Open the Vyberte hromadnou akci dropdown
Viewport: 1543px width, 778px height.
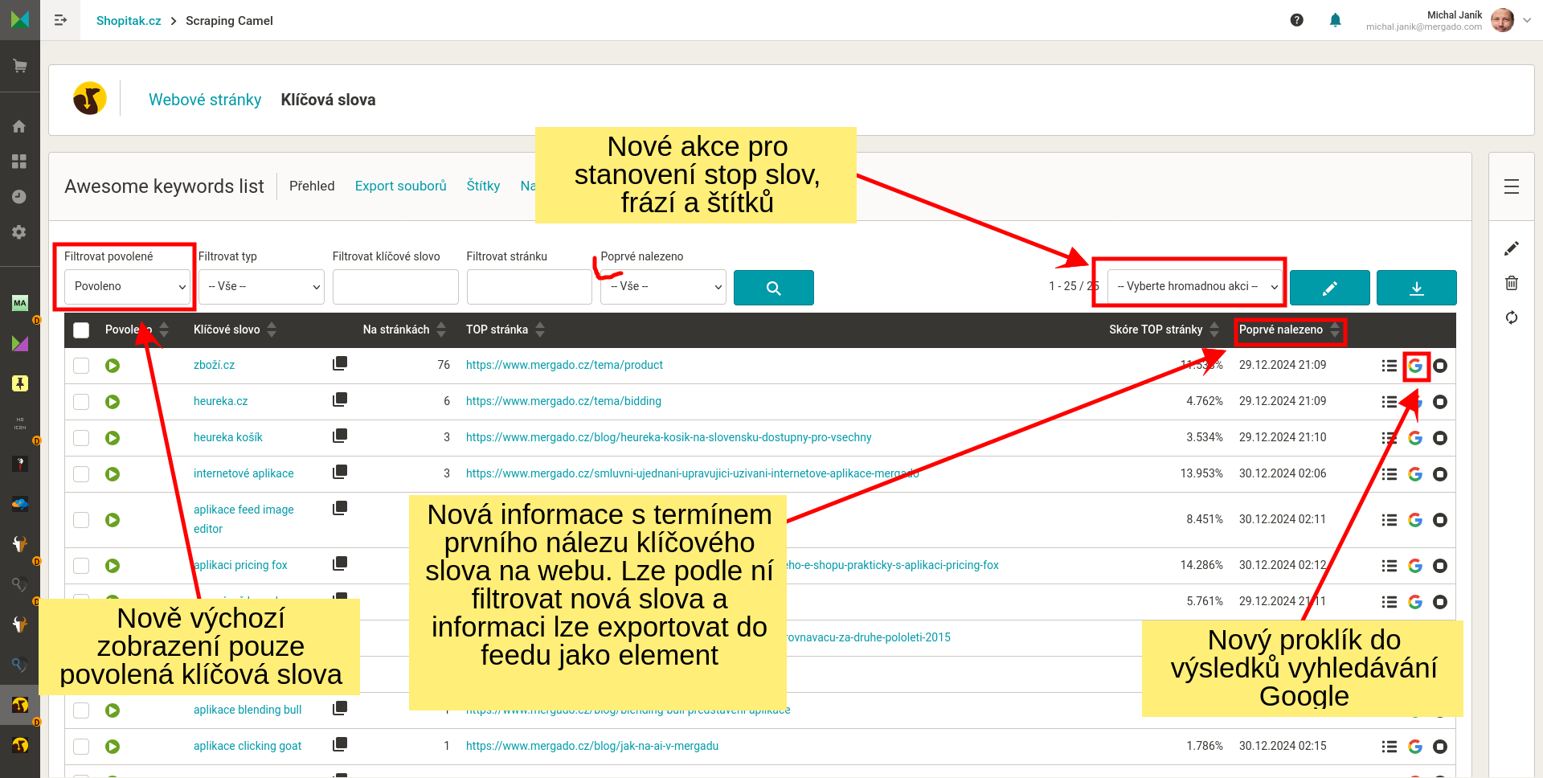1195,287
